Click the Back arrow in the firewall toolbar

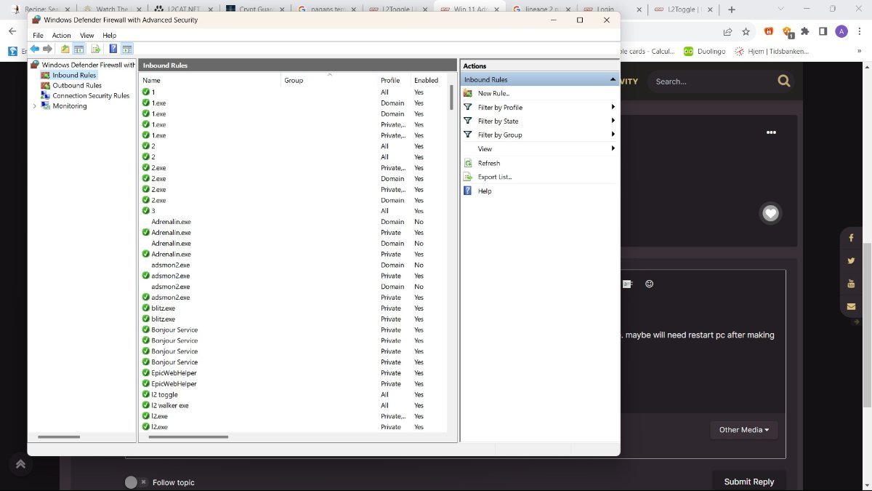[34, 49]
